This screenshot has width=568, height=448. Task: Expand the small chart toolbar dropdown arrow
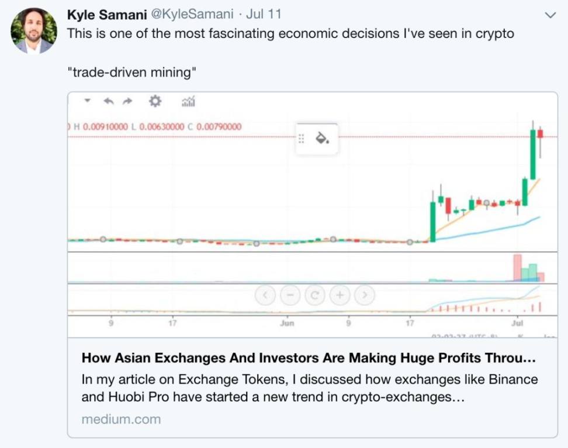click(x=88, y=101)
